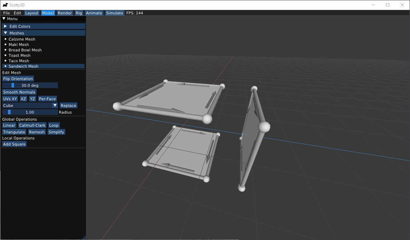This screenshot has height=240, width=410.
Task: Switch to Rig mode
Action: point(79,13)
